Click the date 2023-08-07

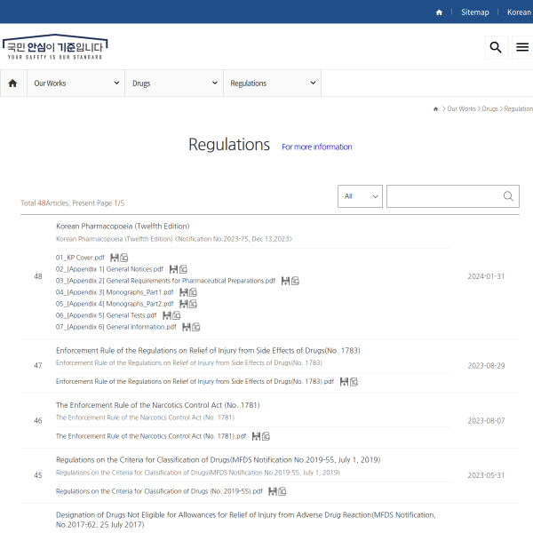click(x=486, y=421)
